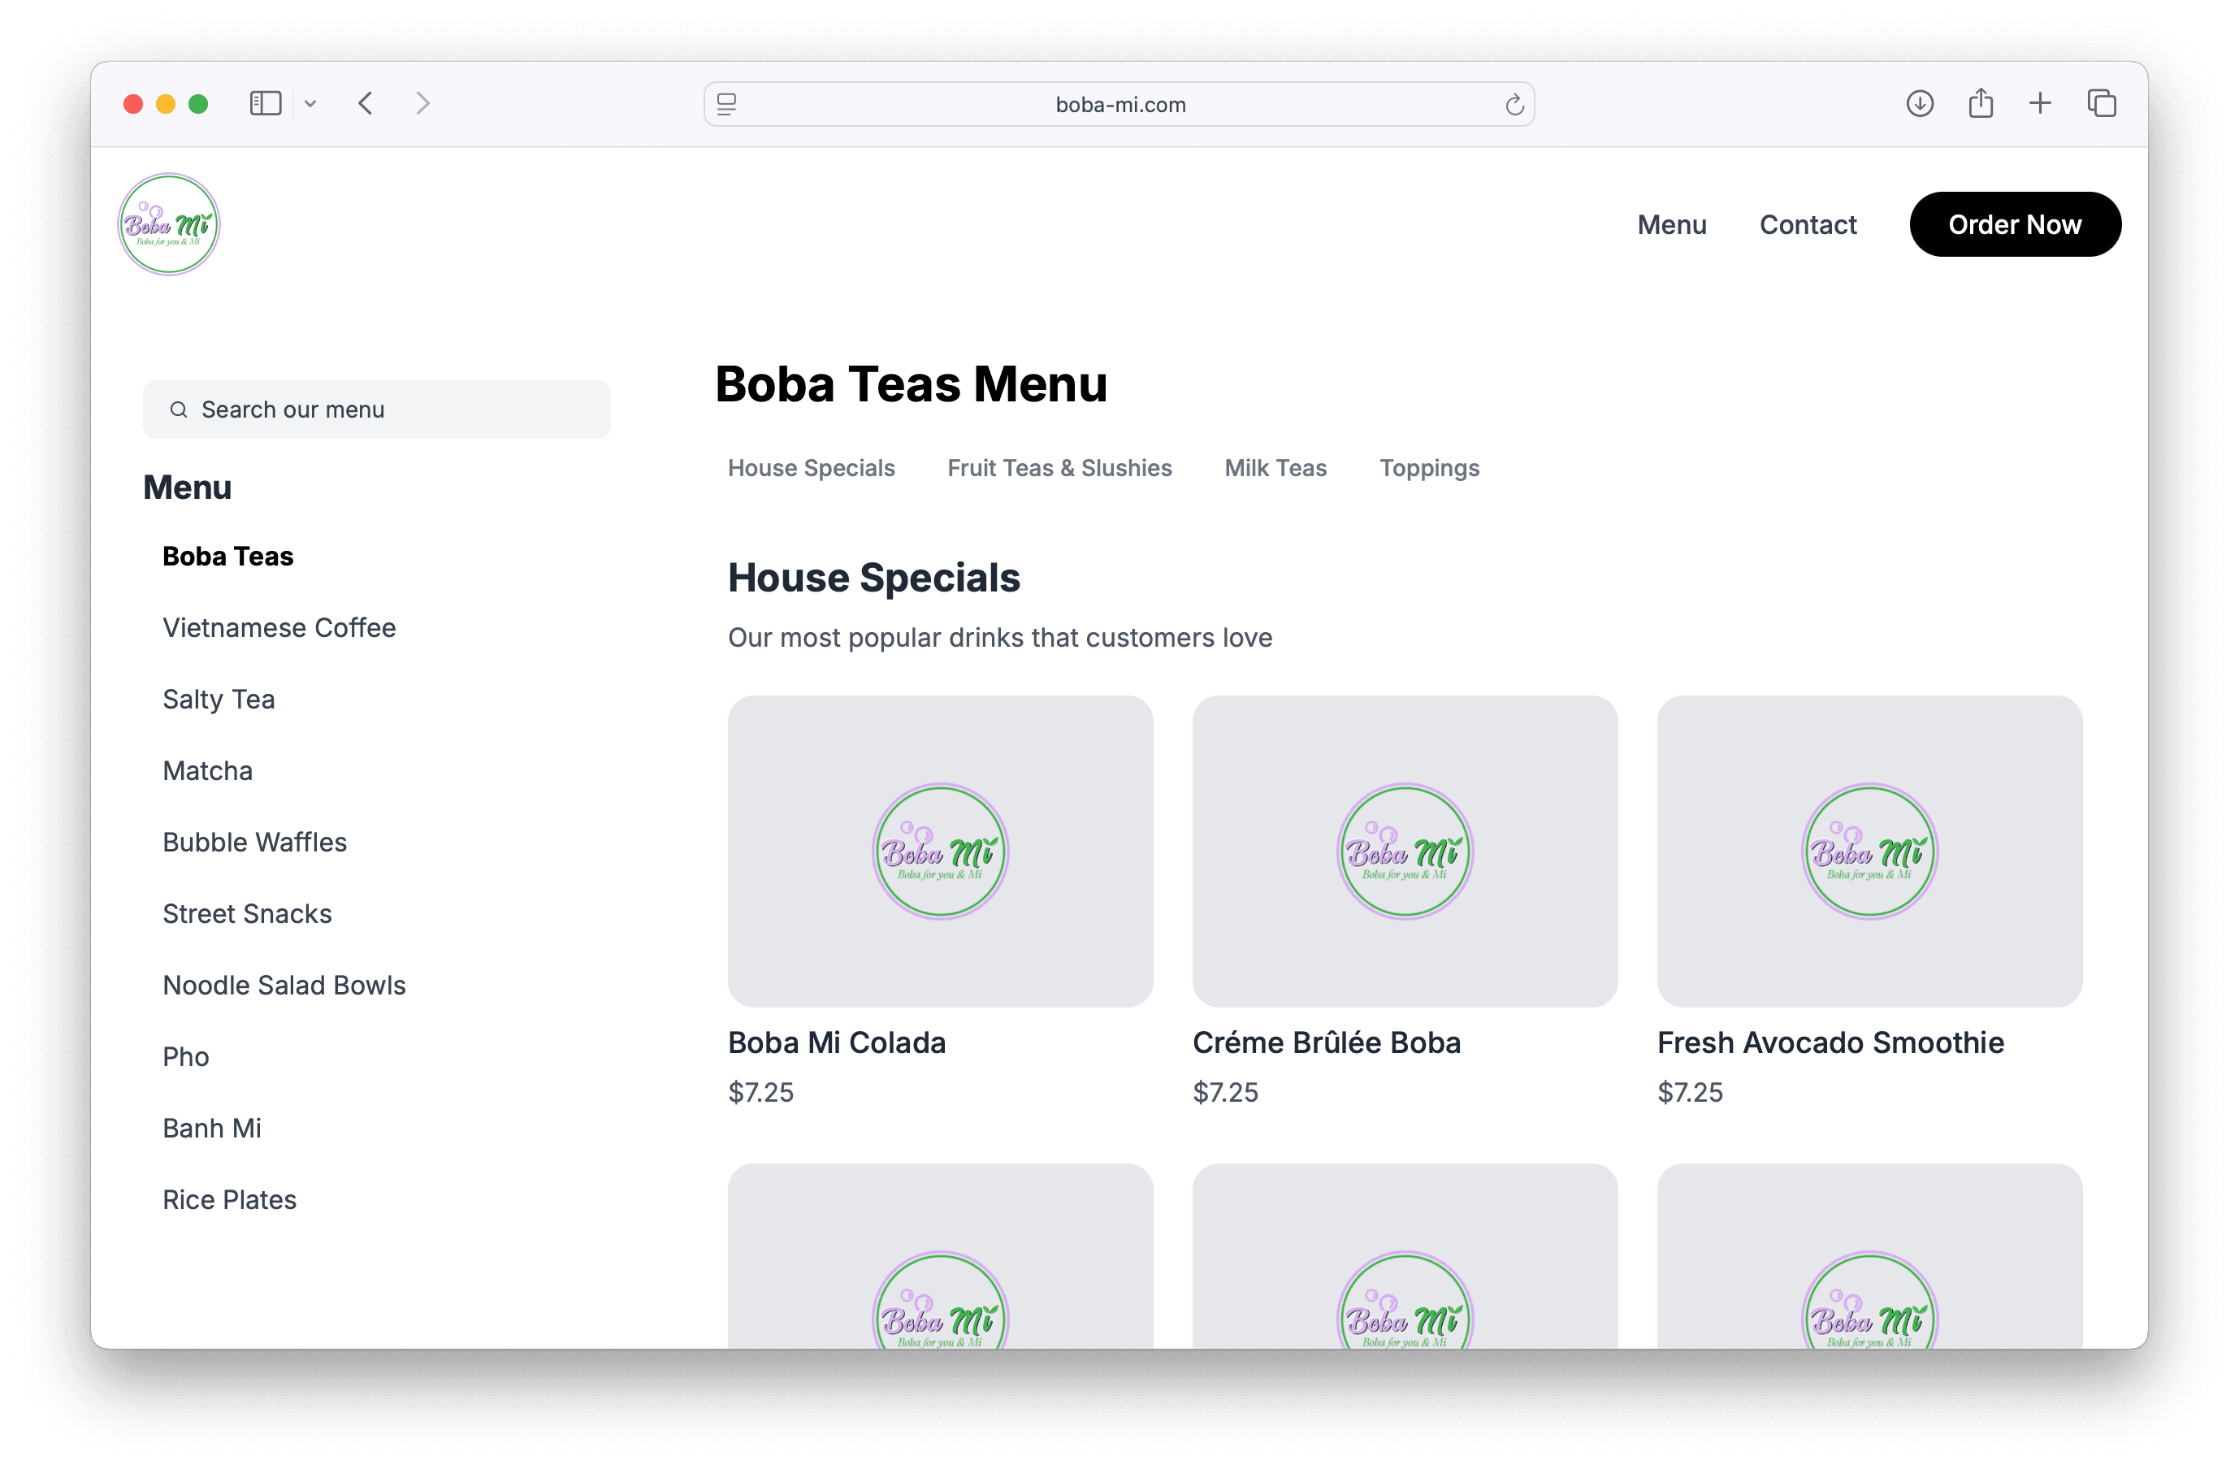2239x1469 pixels.
Task: Click the Menu heading in the sidebar
Action: 187,487
